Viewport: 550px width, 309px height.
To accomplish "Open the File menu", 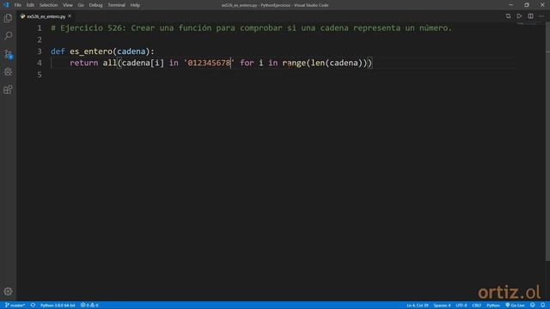I will pyautogui.click(x=17, y=5).
